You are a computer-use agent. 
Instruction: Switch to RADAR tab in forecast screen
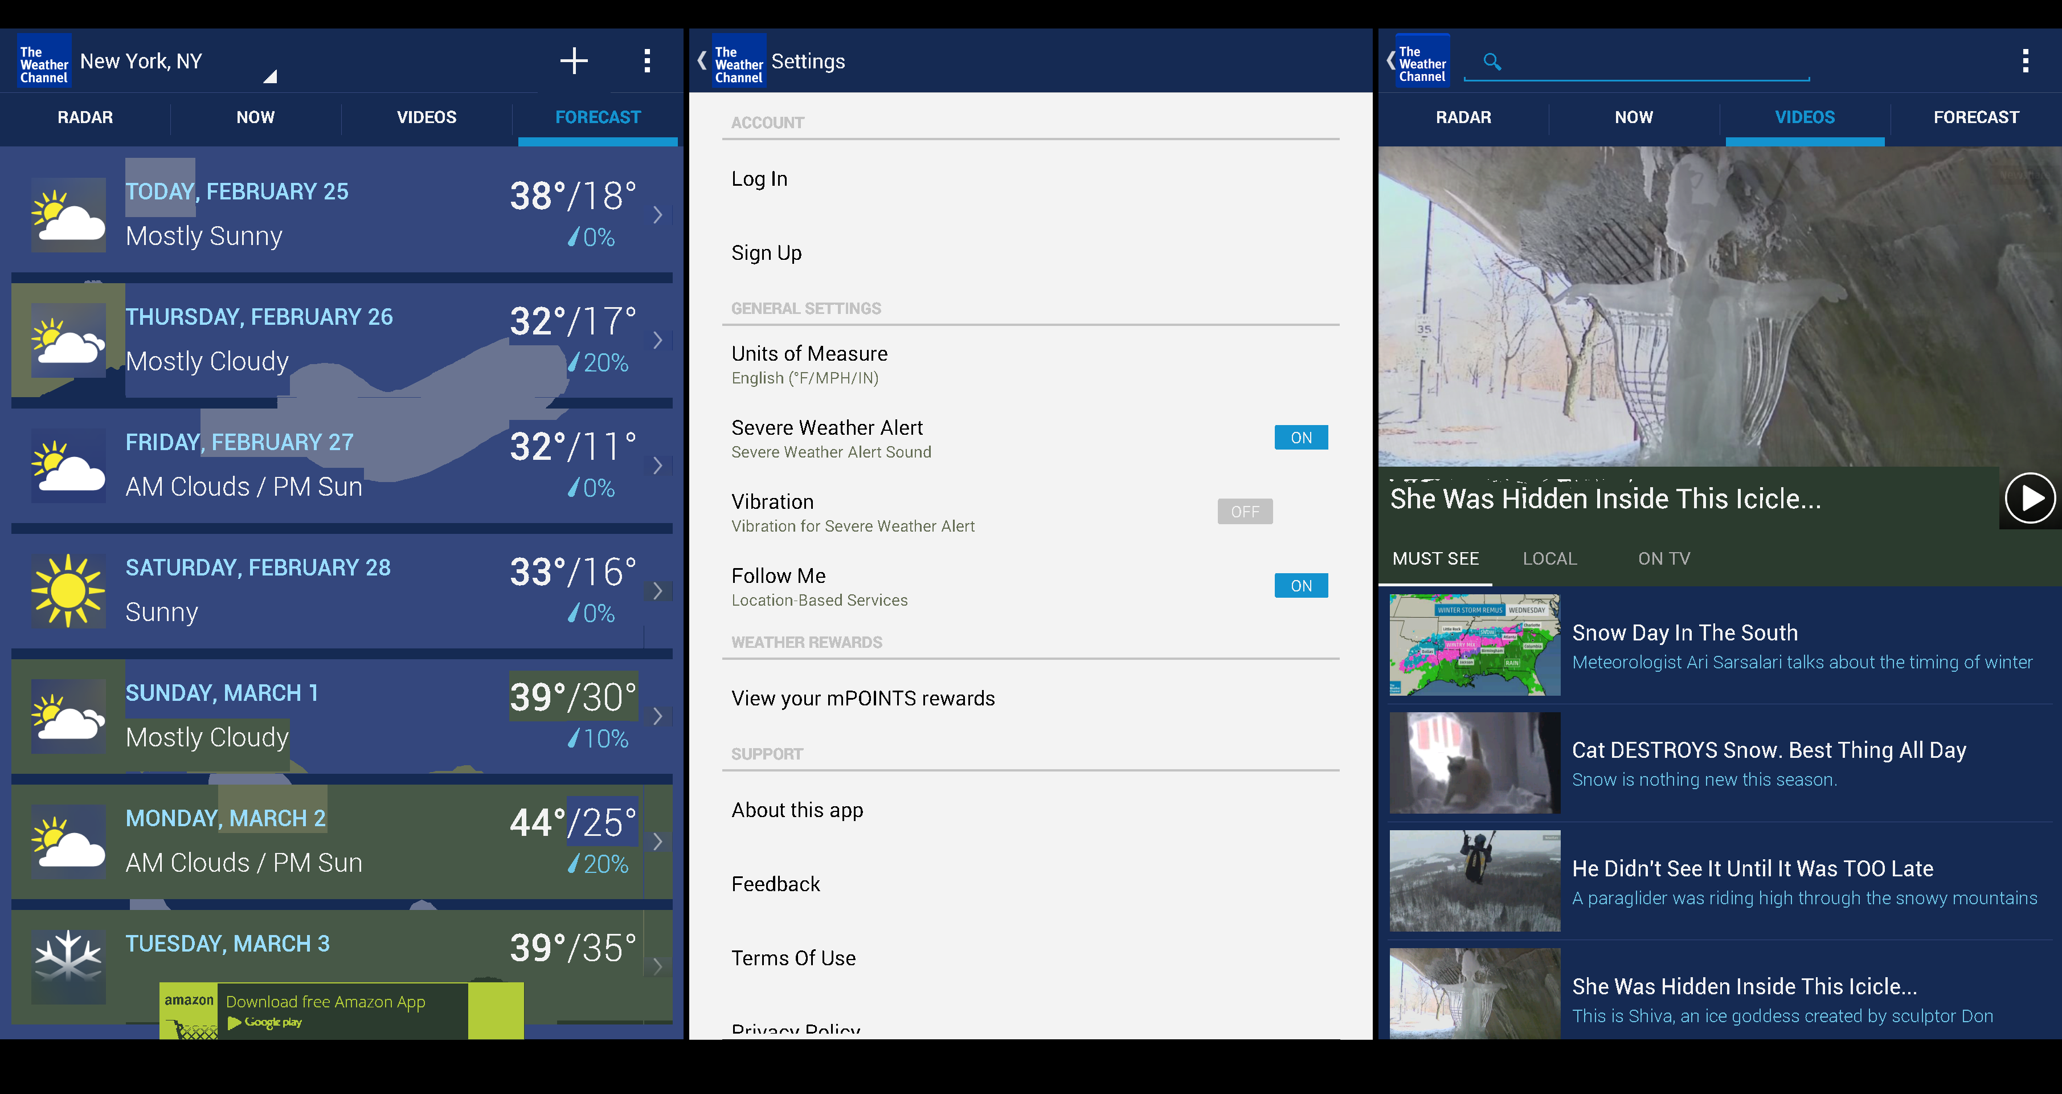pyautogui.click(x=85, y=118)
